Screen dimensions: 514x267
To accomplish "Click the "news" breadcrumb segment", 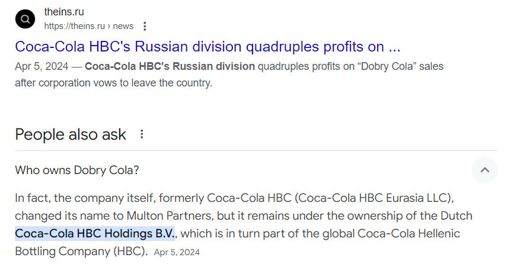I will (x=123, y=26).
